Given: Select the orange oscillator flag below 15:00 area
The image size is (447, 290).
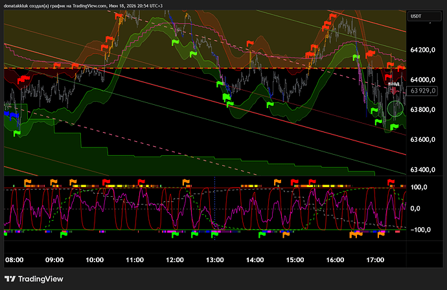Looking at the screenshot, I should tap(286, 234).
